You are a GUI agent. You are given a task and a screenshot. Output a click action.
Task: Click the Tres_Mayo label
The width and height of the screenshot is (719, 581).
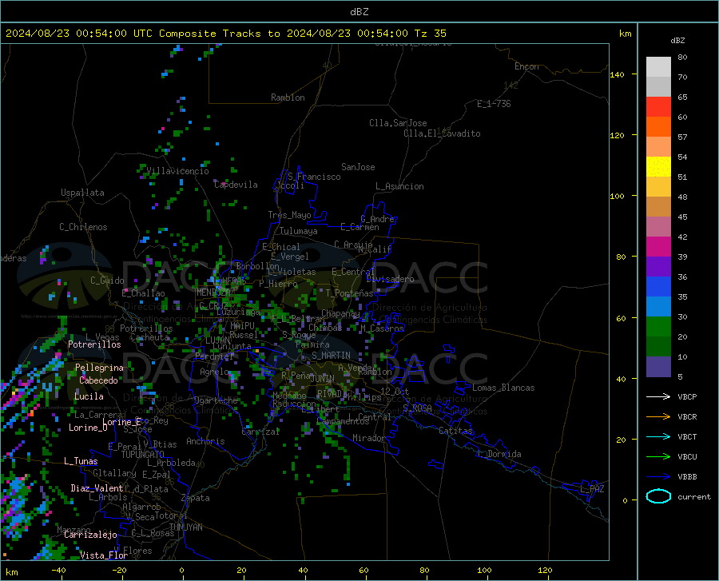click(289, 215)
